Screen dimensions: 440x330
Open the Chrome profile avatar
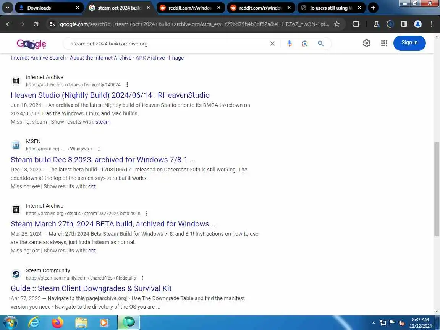[x=417, y=24]
